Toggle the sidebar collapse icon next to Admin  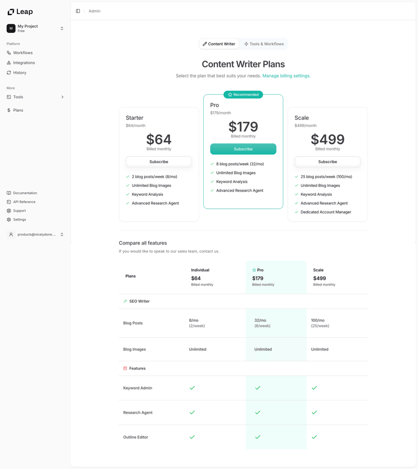[78, 10]
